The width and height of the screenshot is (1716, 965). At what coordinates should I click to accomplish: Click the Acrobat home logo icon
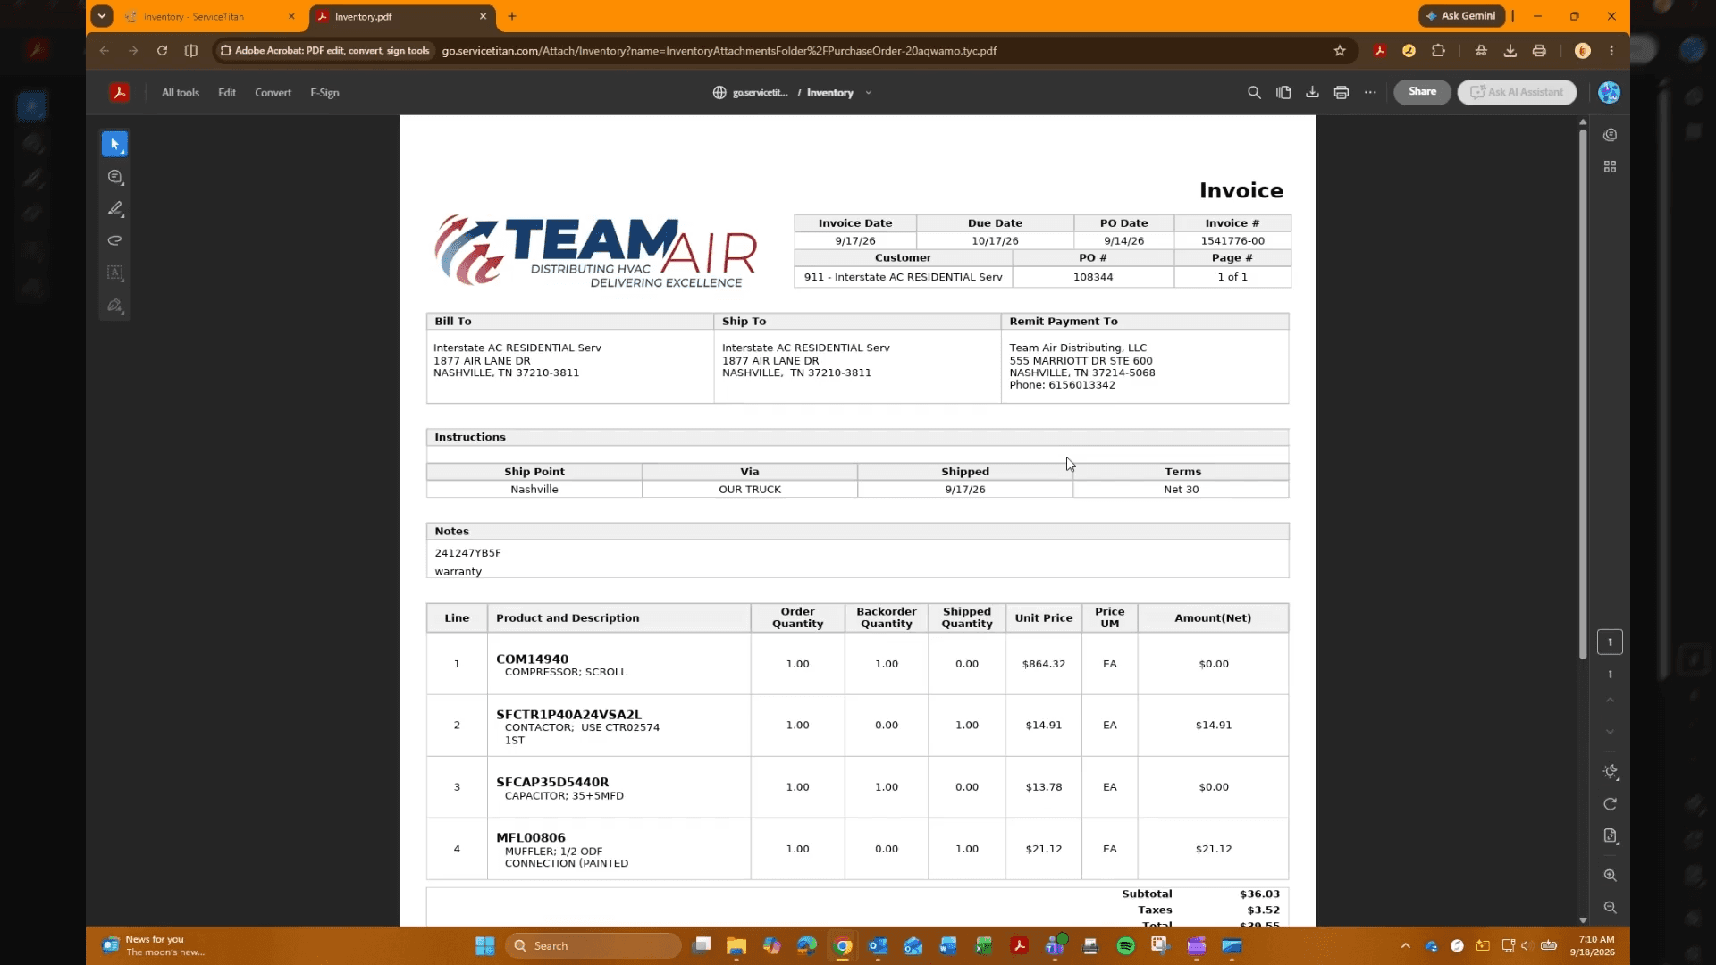click(x=119, y=92)
